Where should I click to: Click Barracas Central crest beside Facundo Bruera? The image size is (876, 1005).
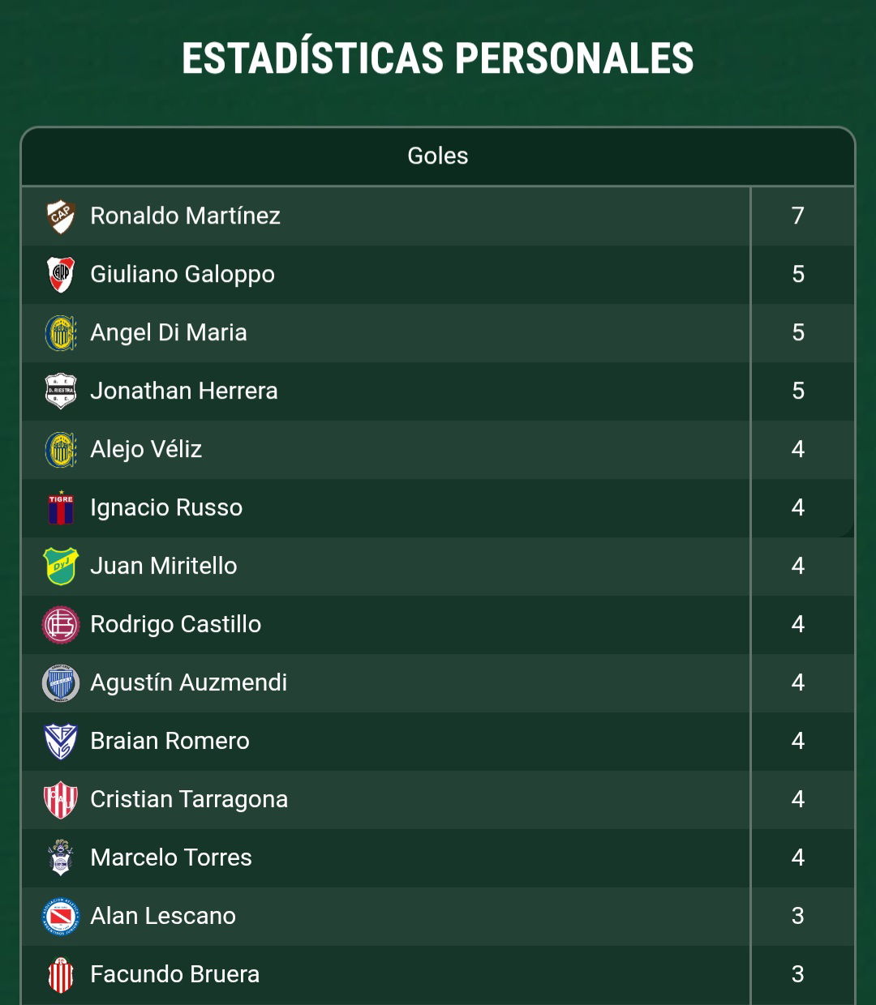tap(61, 975)
